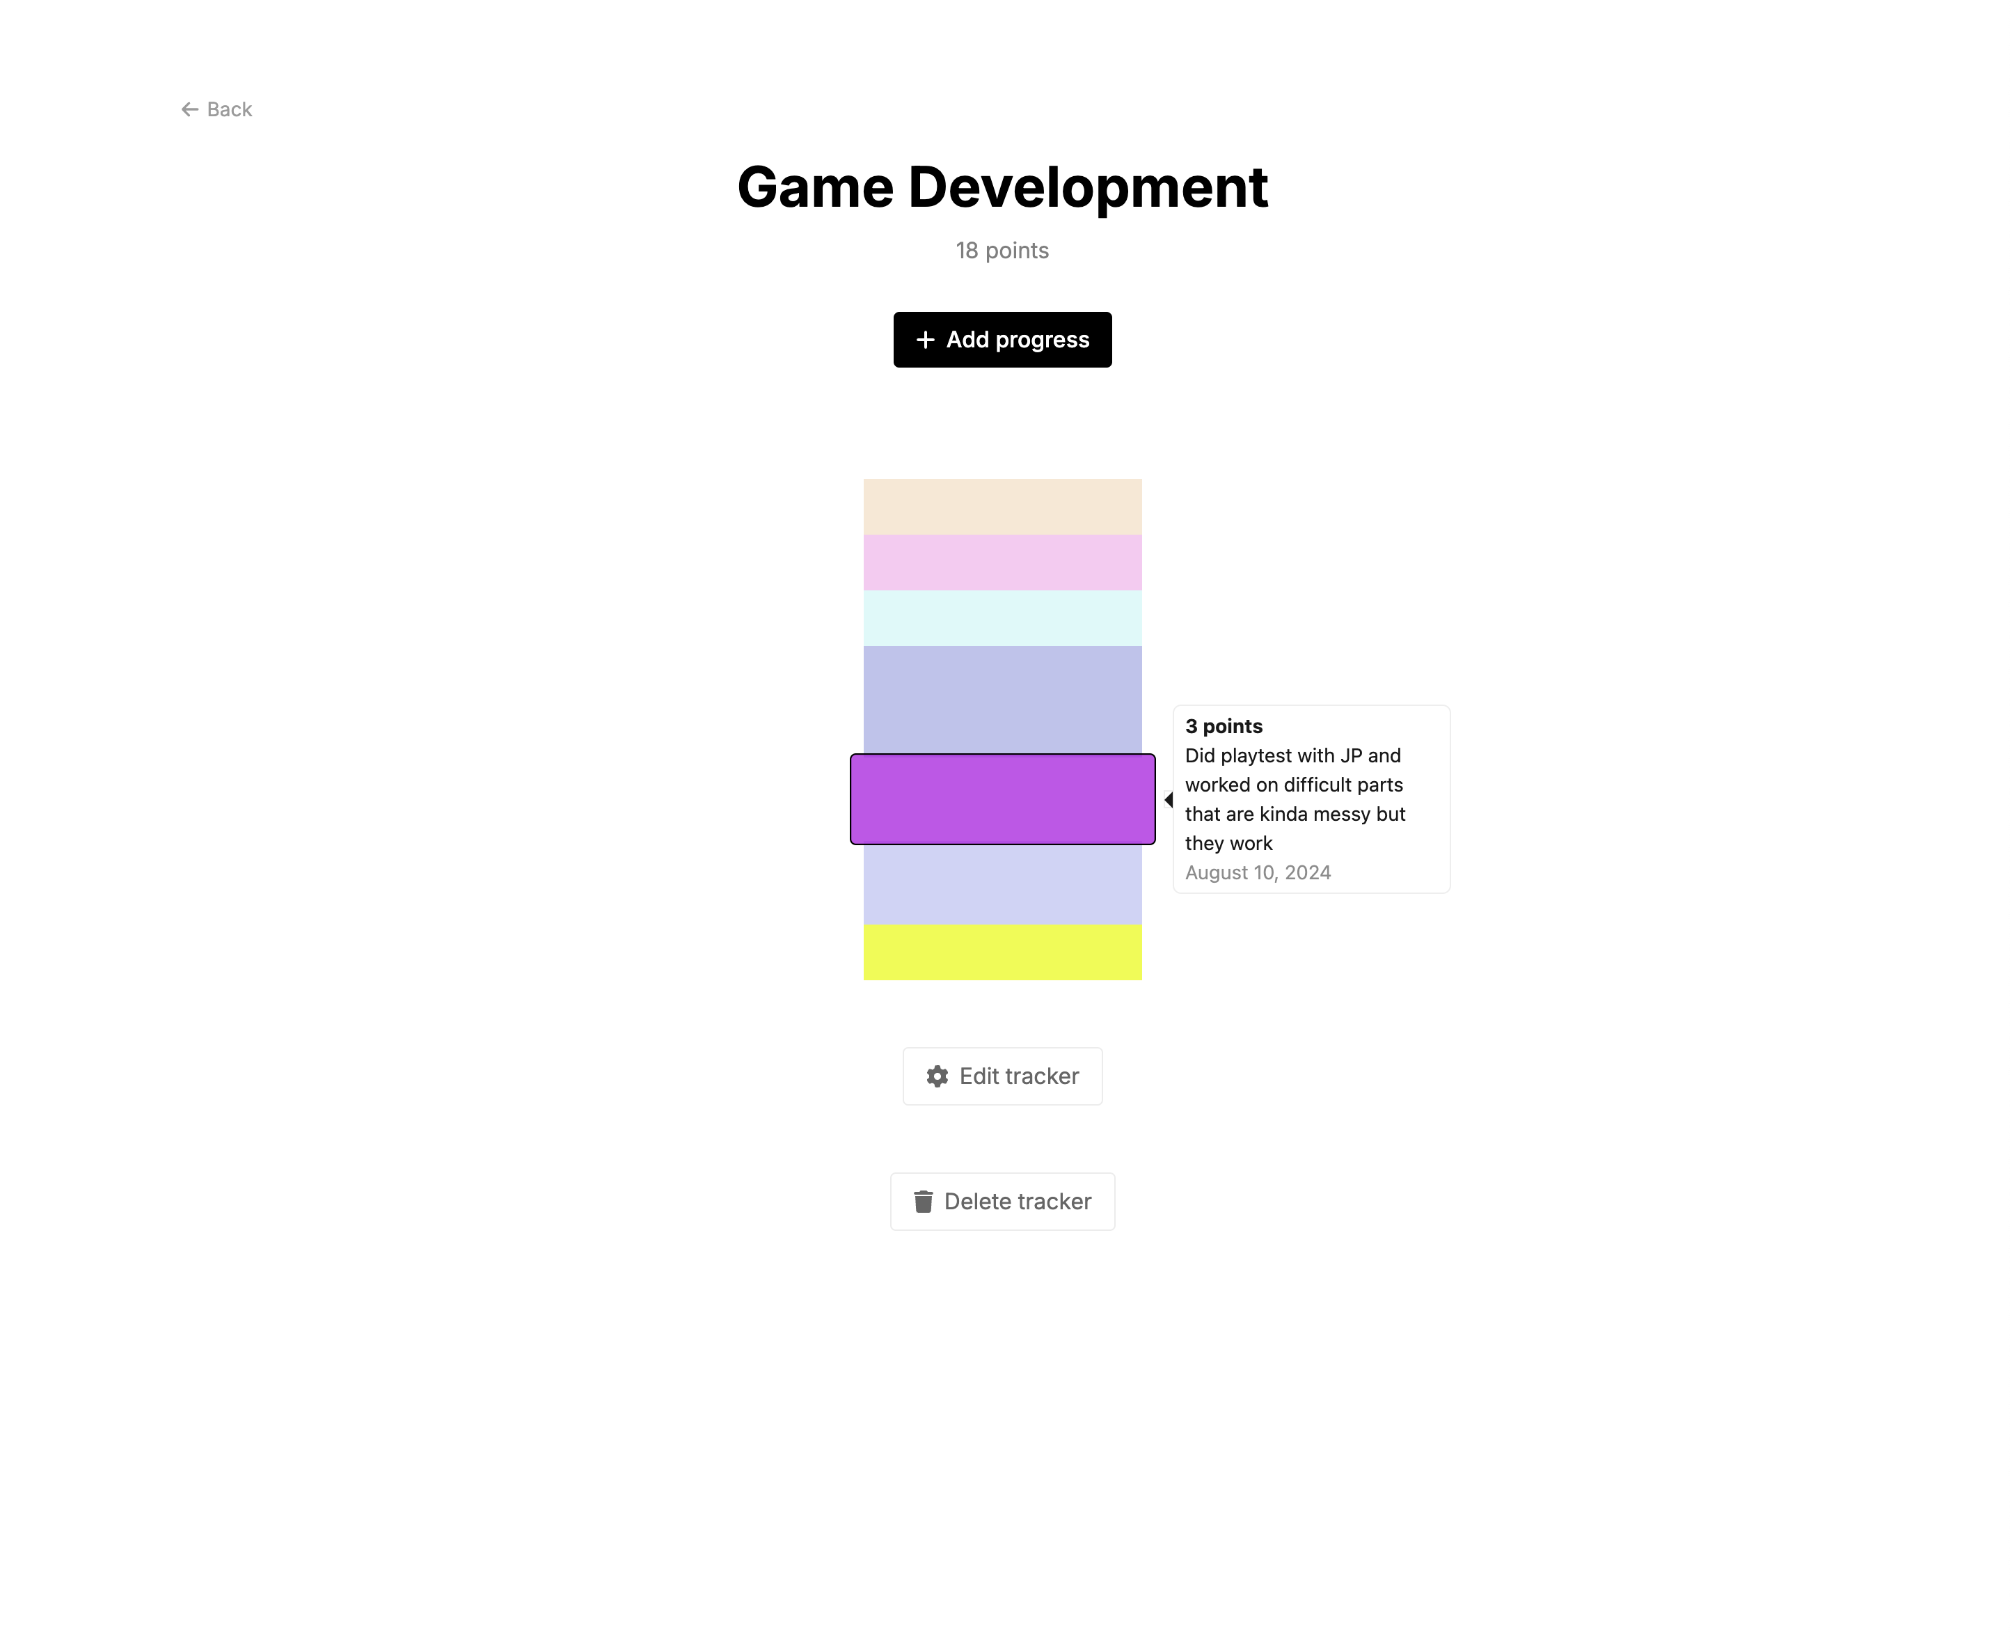2010x1650 pixels.
Task: Select the periwinkle block above the purple one
Action: 1002,700
